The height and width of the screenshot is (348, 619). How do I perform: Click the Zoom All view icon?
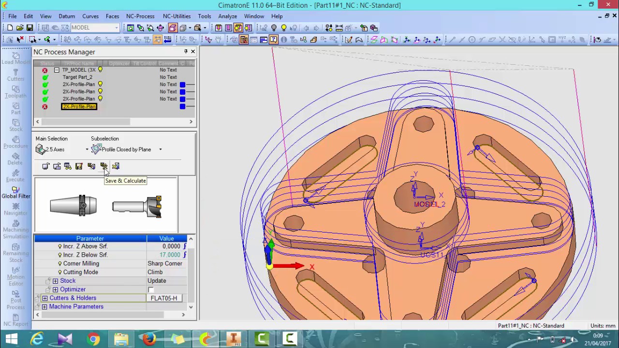coord(131,28)
